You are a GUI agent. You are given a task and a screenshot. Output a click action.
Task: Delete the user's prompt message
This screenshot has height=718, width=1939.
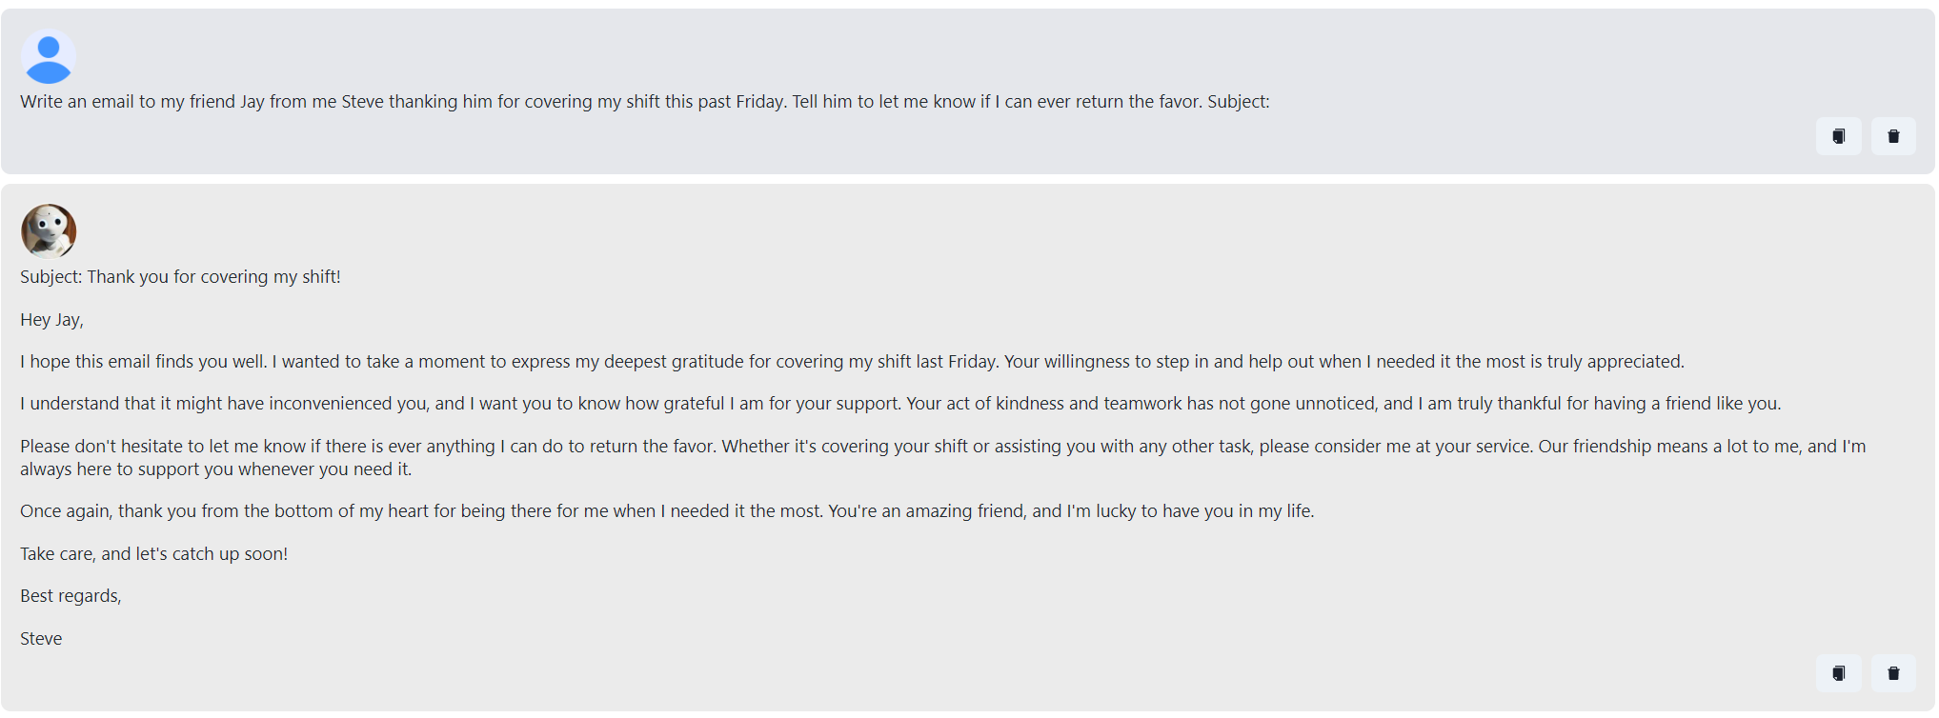[1893, 136]
